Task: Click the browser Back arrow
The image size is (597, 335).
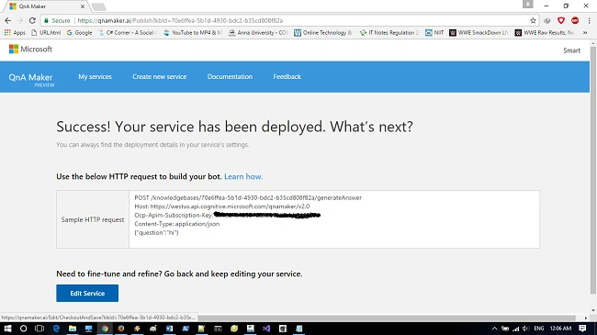Action: pos(8,20)
